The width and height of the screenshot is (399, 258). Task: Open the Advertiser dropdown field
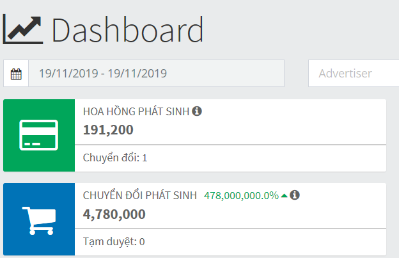(x=354, y=74)
